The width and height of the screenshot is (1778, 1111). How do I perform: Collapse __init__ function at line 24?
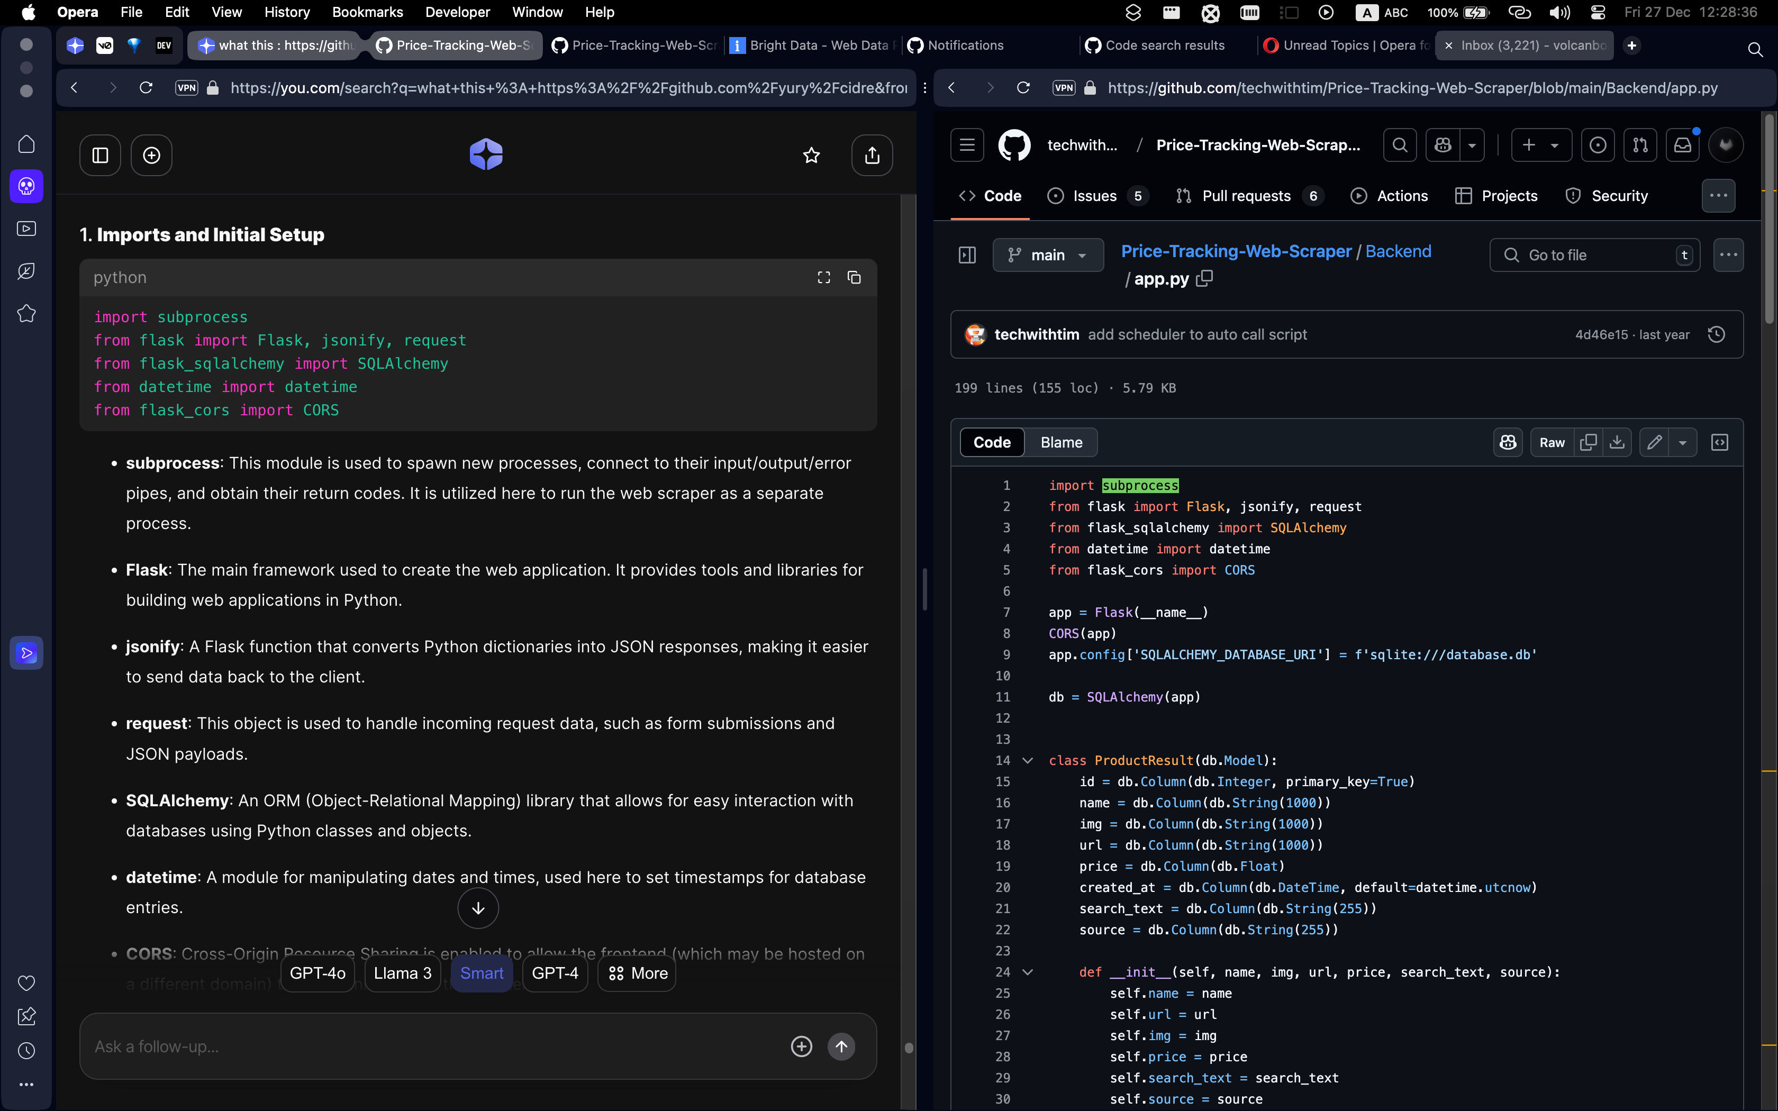coord(1028,972)
